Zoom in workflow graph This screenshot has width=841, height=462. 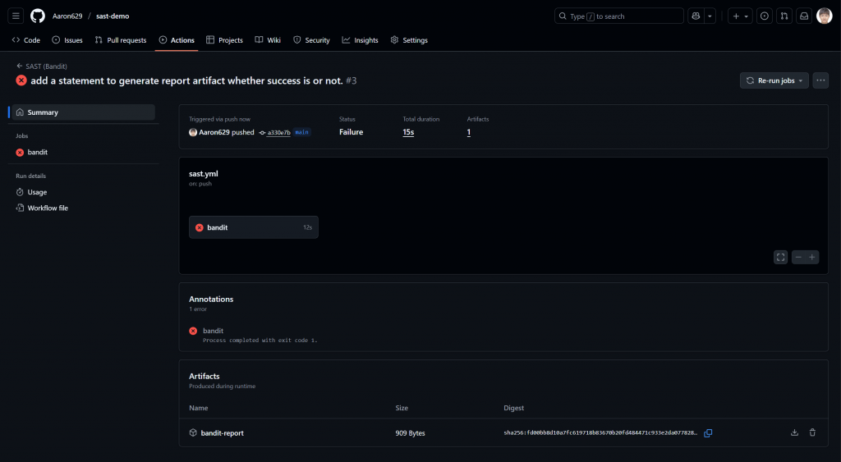(x=812, y=258)
